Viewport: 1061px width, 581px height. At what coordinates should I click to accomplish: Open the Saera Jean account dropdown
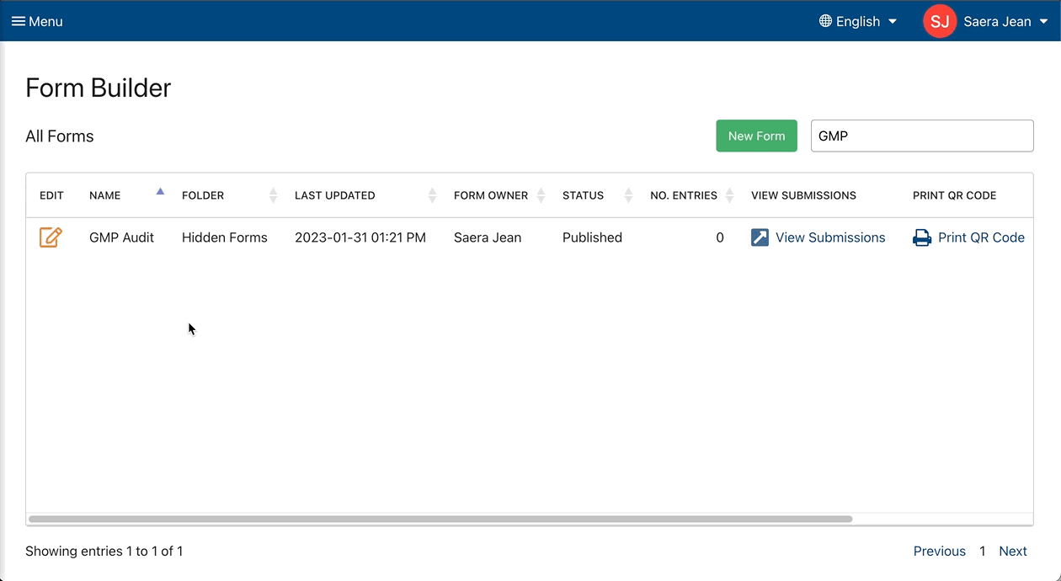pos(1005,21)
